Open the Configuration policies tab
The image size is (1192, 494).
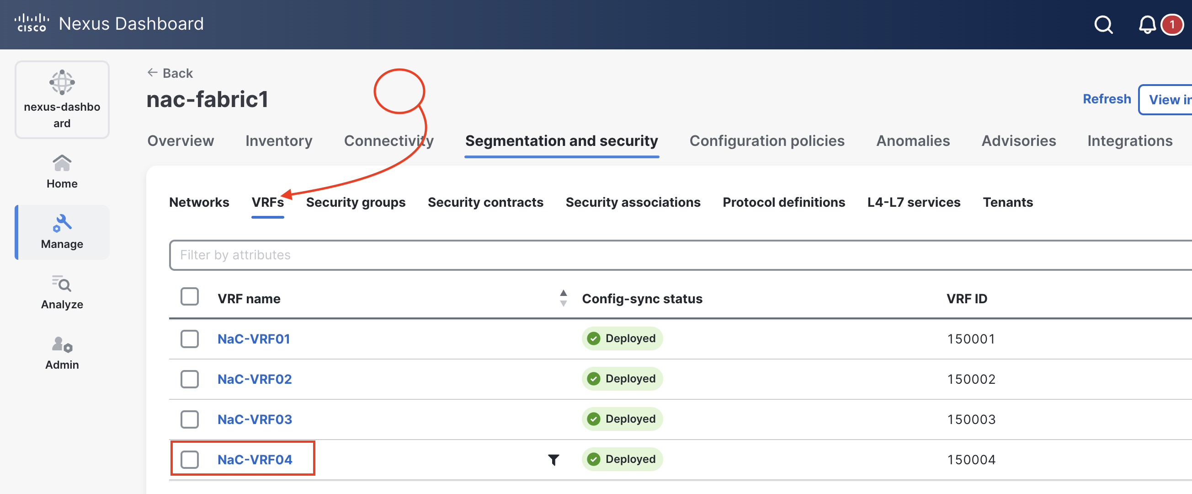click(x=767, y=141)
